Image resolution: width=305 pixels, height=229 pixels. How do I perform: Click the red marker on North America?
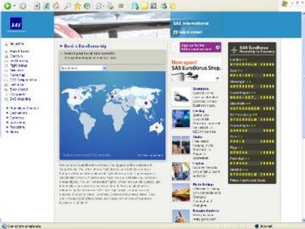[75, 96]
